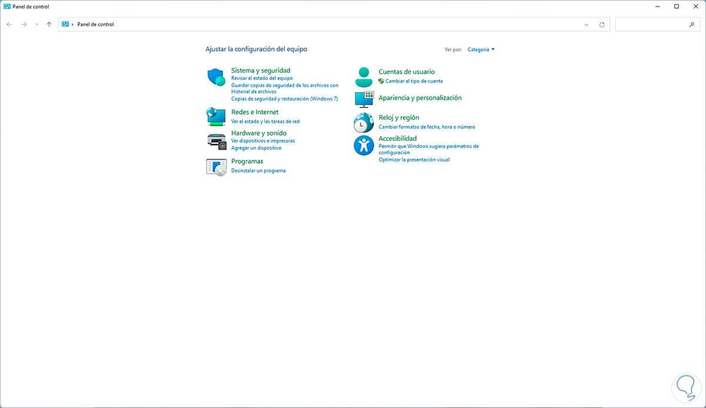Click the address bar Control Panel icon
Image resolution: width=706 pixels, height=408 pixels.
65,25
